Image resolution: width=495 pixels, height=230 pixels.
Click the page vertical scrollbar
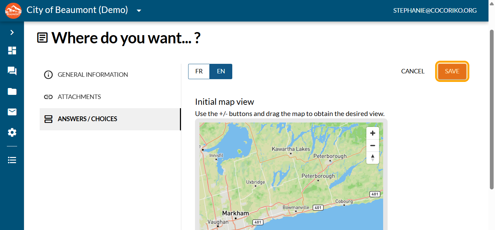(492, 109)
